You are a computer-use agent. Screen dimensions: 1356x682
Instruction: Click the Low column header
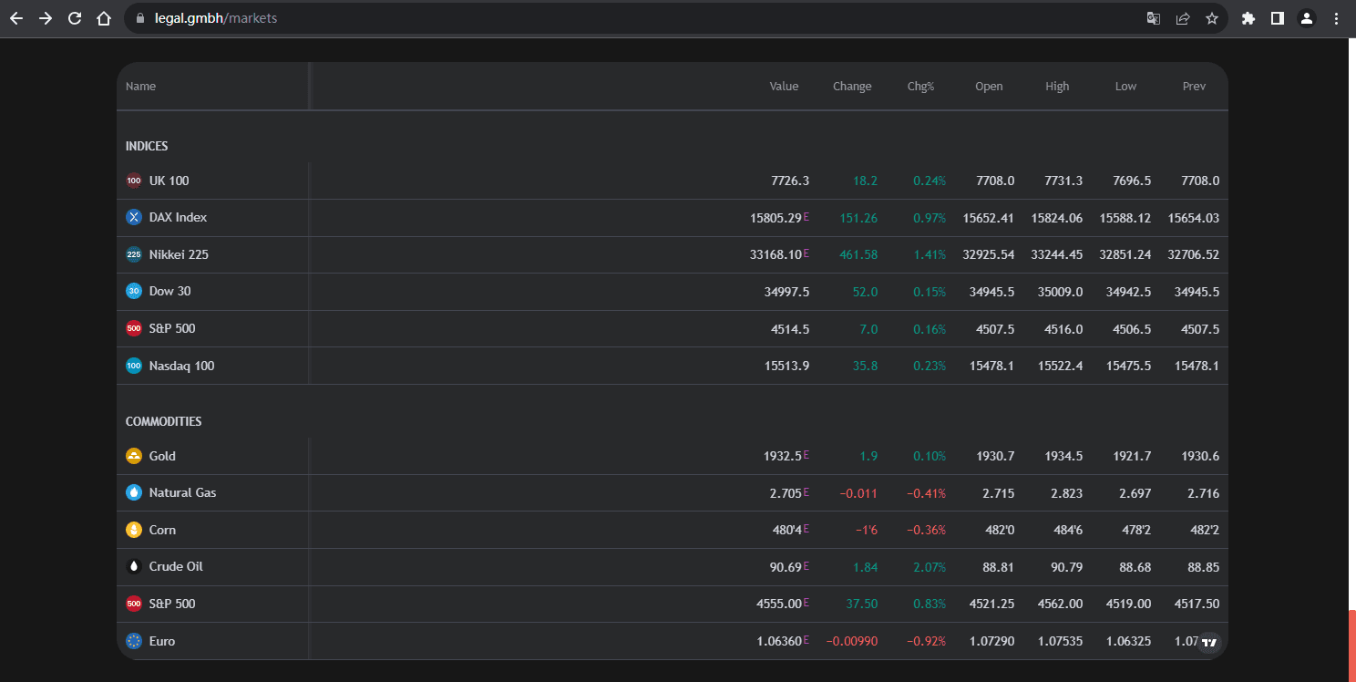point(1125,87)
